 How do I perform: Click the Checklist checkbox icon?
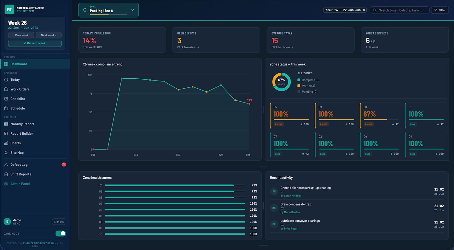(x=6, y=99)
